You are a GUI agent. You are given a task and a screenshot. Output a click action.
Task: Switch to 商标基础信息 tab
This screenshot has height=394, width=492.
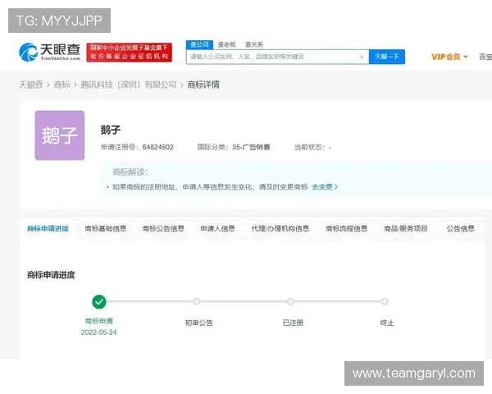106,229
